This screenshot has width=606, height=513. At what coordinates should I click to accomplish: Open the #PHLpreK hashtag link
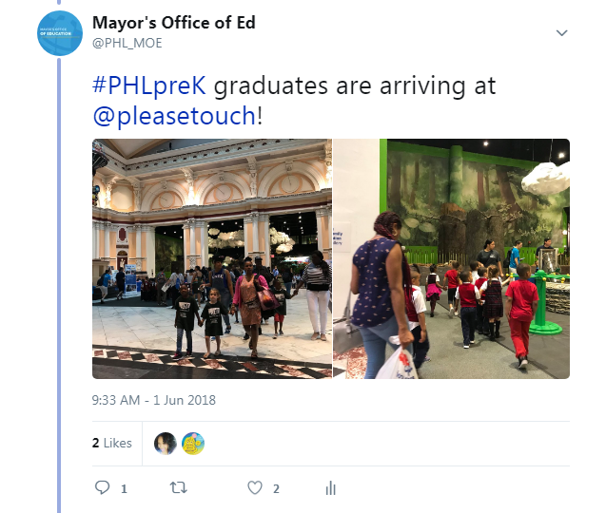(149, 85)
